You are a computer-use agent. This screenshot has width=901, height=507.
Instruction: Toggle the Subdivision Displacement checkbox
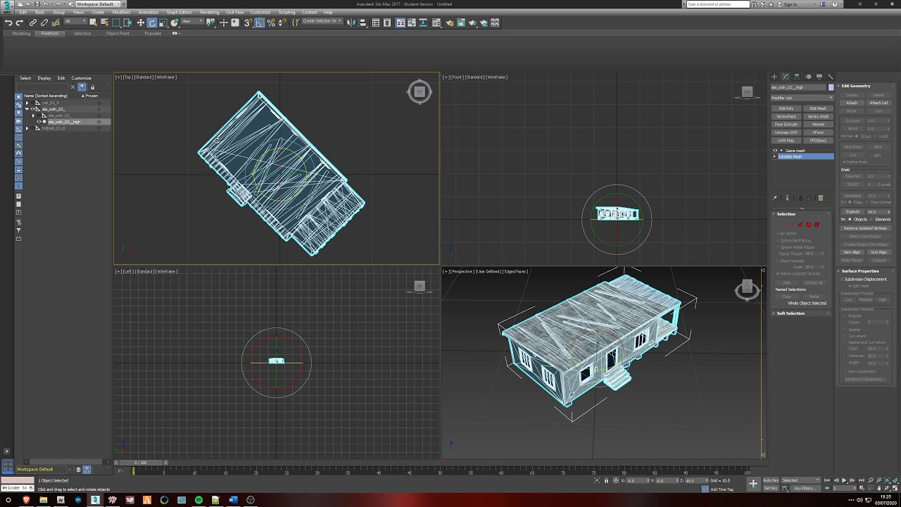pyautogui.click(x=842, y=280)
